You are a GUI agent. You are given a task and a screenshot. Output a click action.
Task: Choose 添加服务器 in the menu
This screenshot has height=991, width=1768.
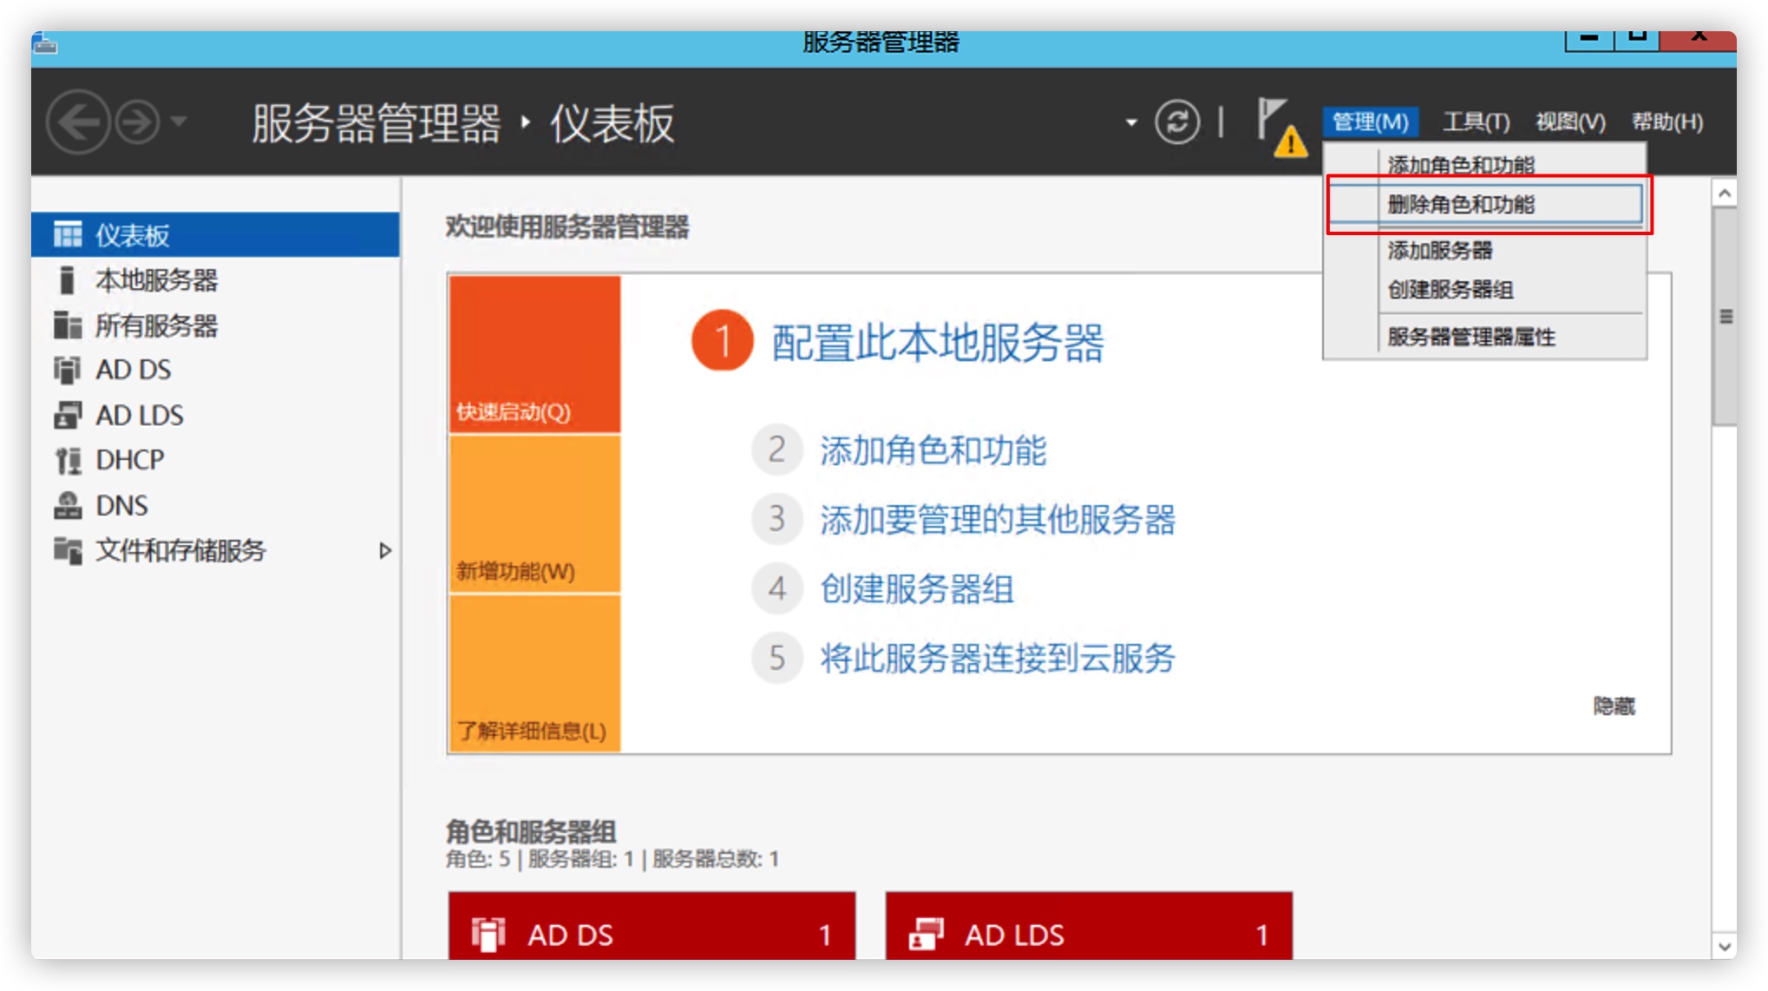pos(1485,250)
